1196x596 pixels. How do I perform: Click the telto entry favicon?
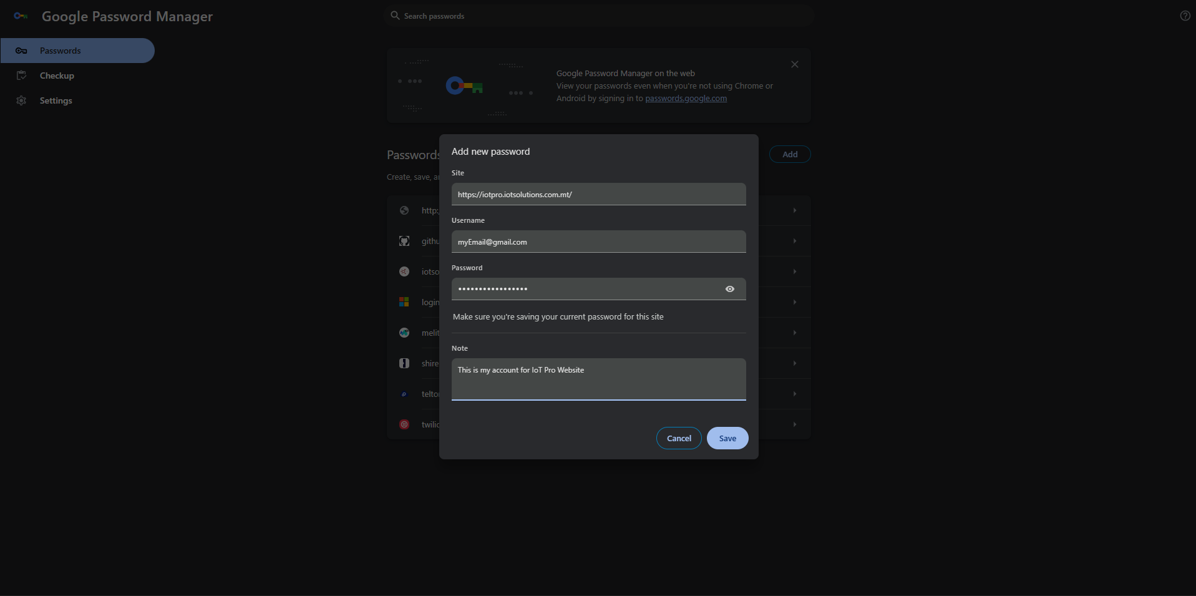(404, 394)
